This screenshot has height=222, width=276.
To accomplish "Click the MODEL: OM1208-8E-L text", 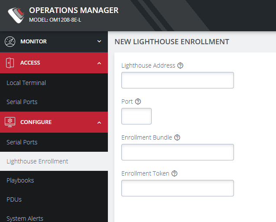I will 55,20.
